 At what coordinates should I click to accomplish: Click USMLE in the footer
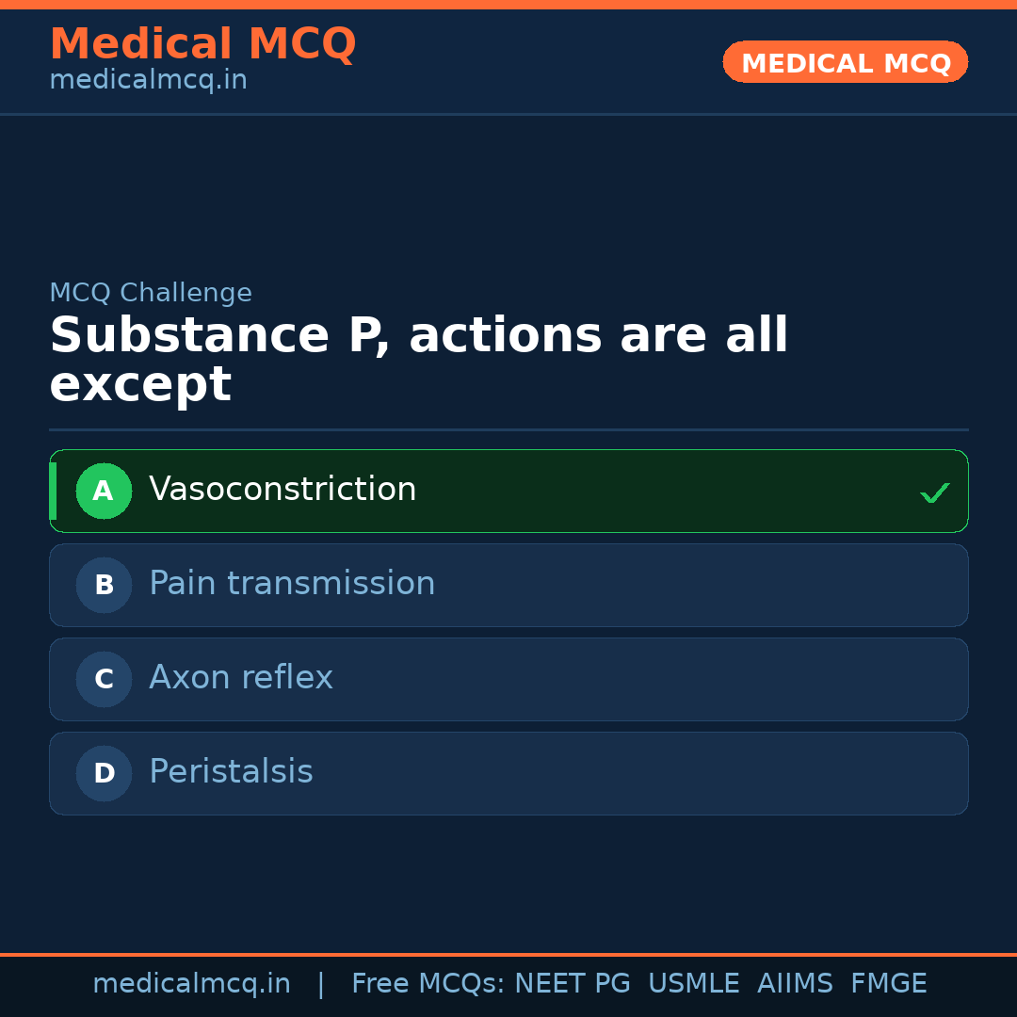[x=693, y=984]
